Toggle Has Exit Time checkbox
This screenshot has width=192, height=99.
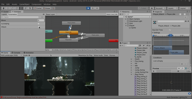click(170, 30)
